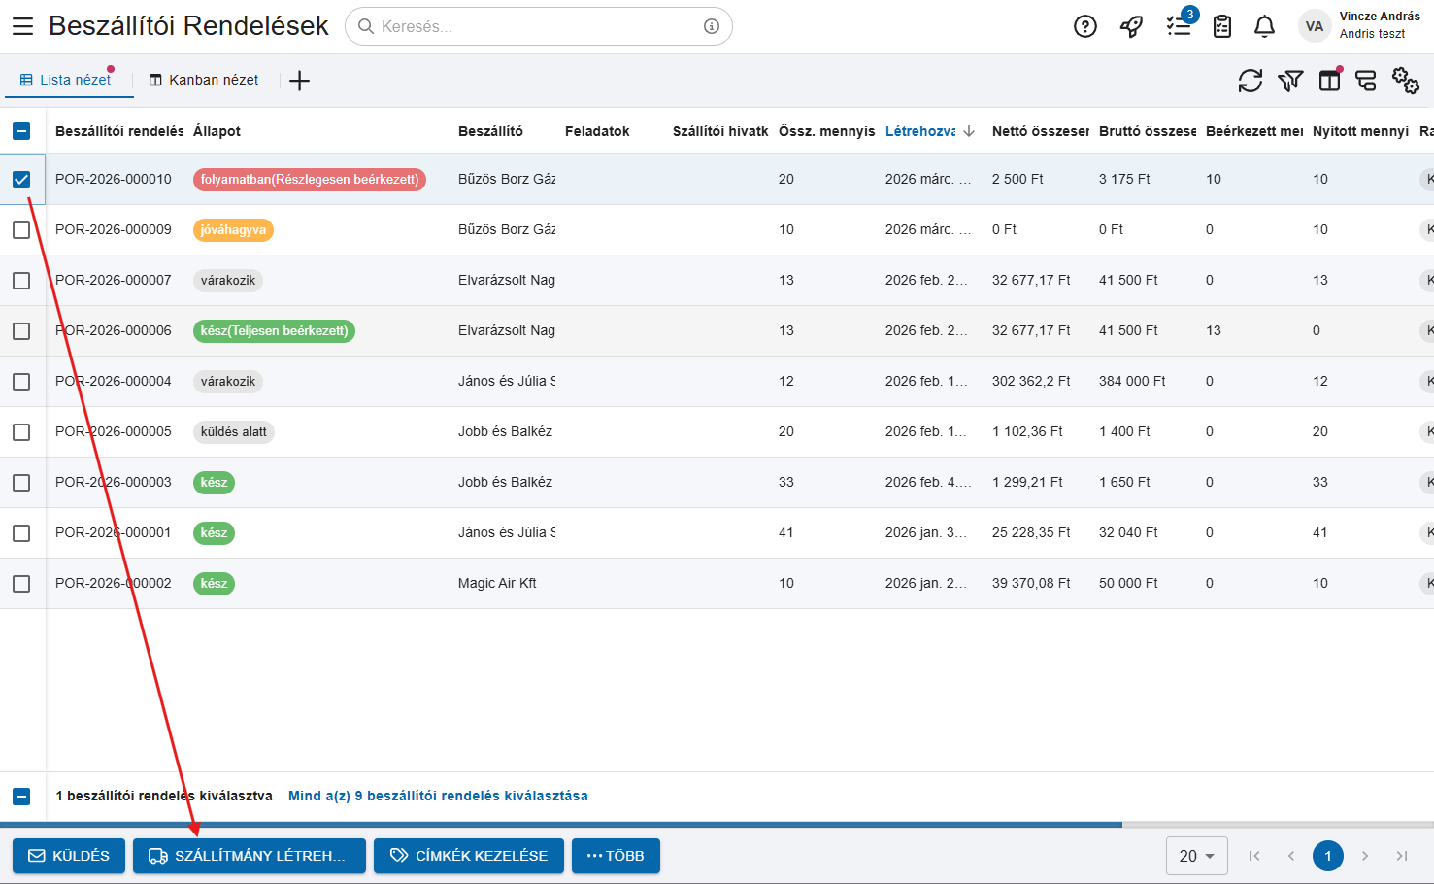This screenshot has height=884, width=1434.
Task: Select the POR-2026-000007 row checkbox
Action: click(21, 281)
